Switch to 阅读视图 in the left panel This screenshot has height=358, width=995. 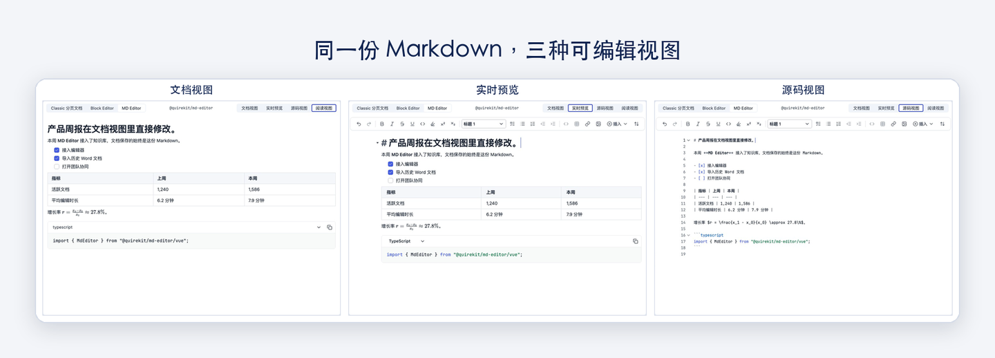(x=323, y=108)
